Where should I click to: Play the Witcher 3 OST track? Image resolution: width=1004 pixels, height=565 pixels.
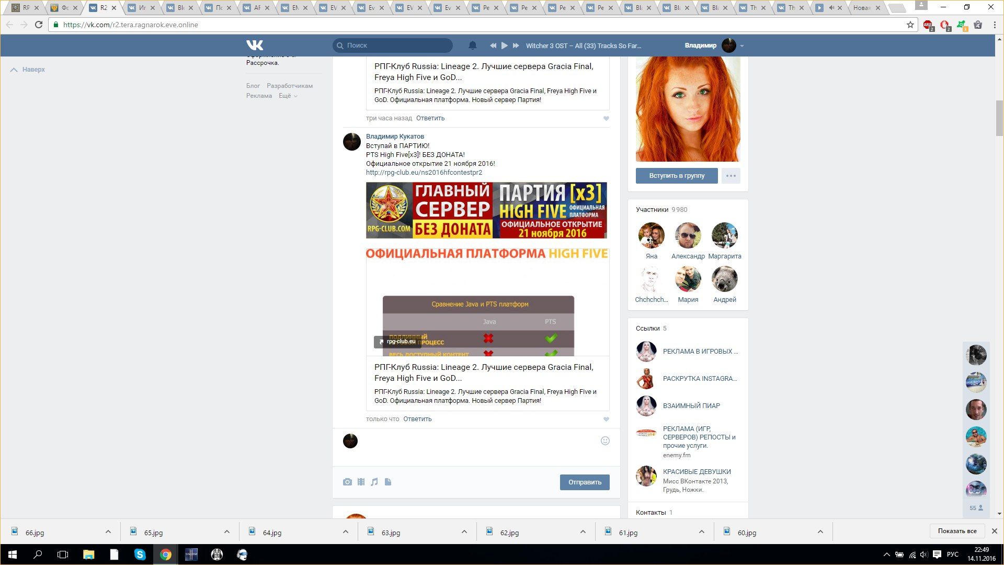pos(504,46)
